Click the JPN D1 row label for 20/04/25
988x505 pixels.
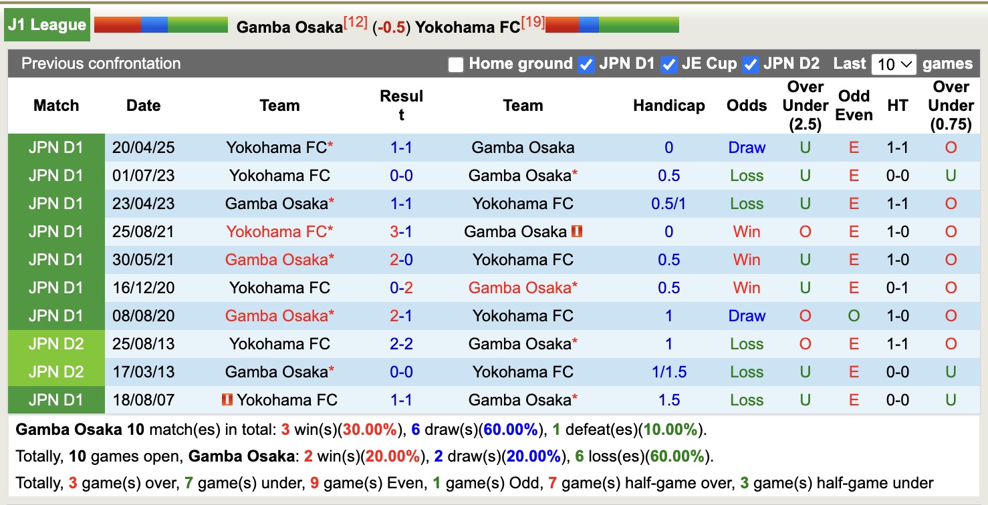pyautogui.click(x=56, y=147)
